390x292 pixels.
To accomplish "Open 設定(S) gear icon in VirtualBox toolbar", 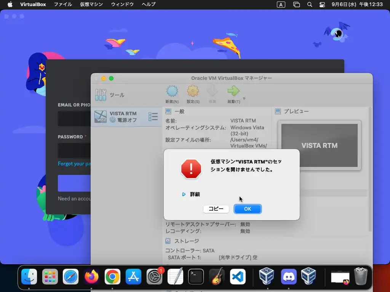I will (193, 91).
